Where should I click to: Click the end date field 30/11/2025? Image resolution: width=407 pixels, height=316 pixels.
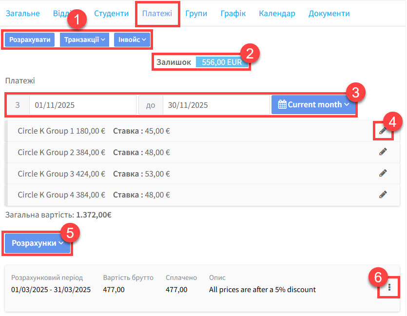point(215,105)
